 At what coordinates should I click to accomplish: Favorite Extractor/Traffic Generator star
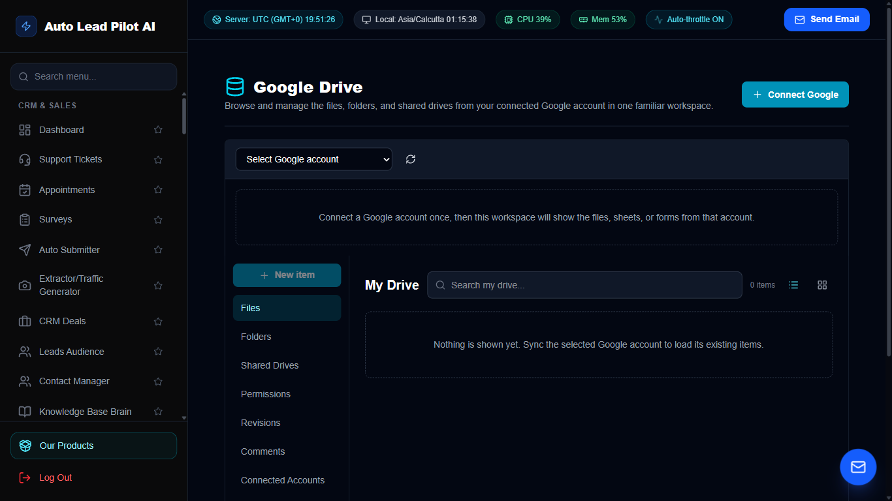(158, 286)
